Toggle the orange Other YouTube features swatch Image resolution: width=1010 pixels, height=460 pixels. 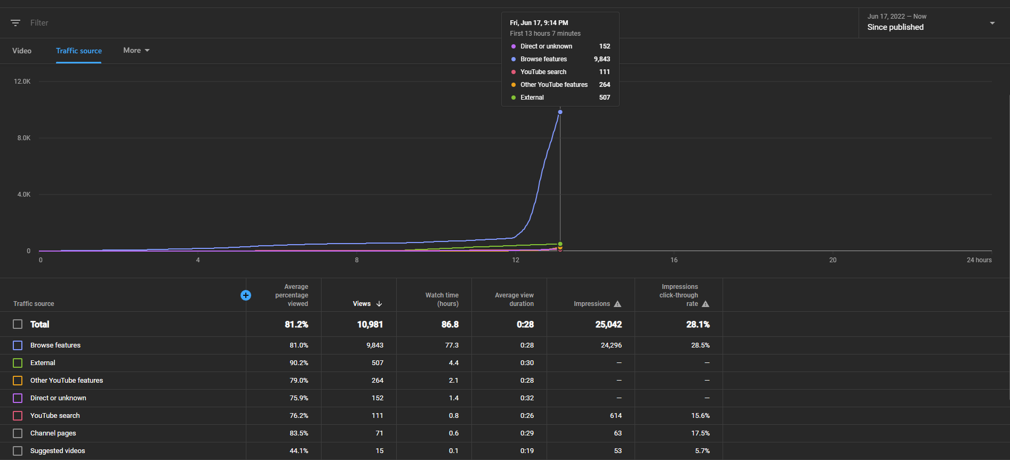[18, 381]
